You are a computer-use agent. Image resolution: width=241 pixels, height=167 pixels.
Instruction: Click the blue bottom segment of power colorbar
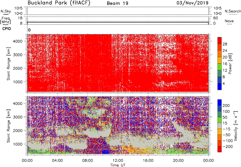tap(220, 87)
